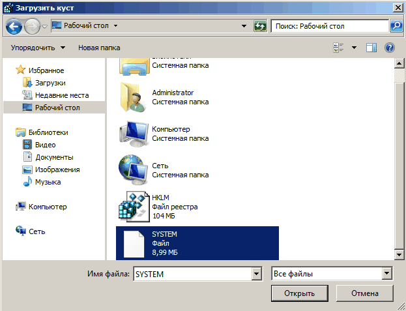Create a folder with Новая папка

point(99,48)
